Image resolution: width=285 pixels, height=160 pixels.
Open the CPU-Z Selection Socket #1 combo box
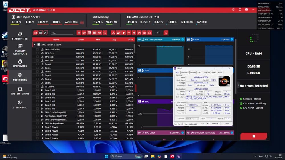(x=192, y=119)
